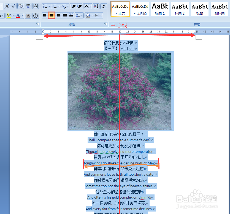Click the poem title 你的长夏永不凋谢
The image size is (230, 214).
119,43
